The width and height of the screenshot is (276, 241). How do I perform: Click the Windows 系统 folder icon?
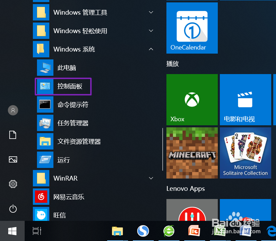pyautogui.click(x=41, y=49)
